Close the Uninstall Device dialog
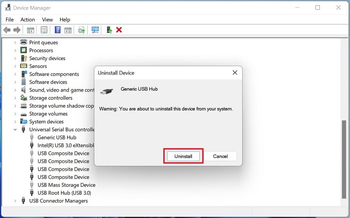Viewport: 350px width, 218px height. point(235,73)
